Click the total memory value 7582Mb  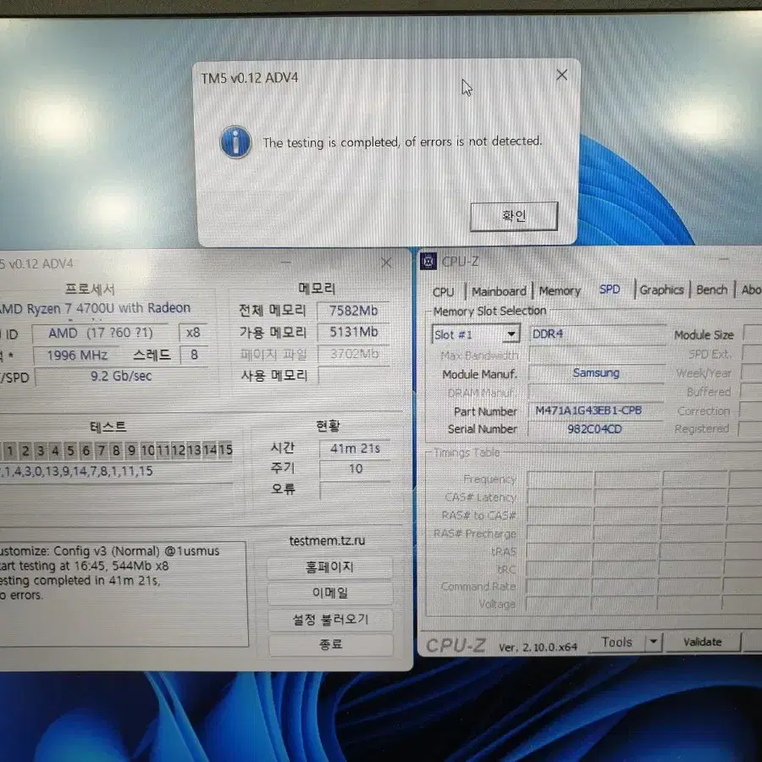(353, 311)
